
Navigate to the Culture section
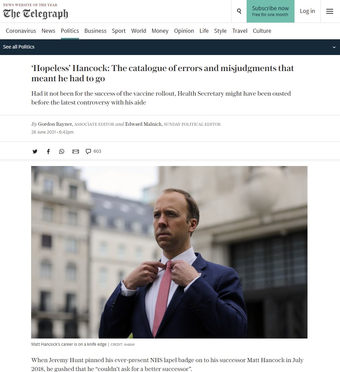pyautogui.click(x=262, y=31)
